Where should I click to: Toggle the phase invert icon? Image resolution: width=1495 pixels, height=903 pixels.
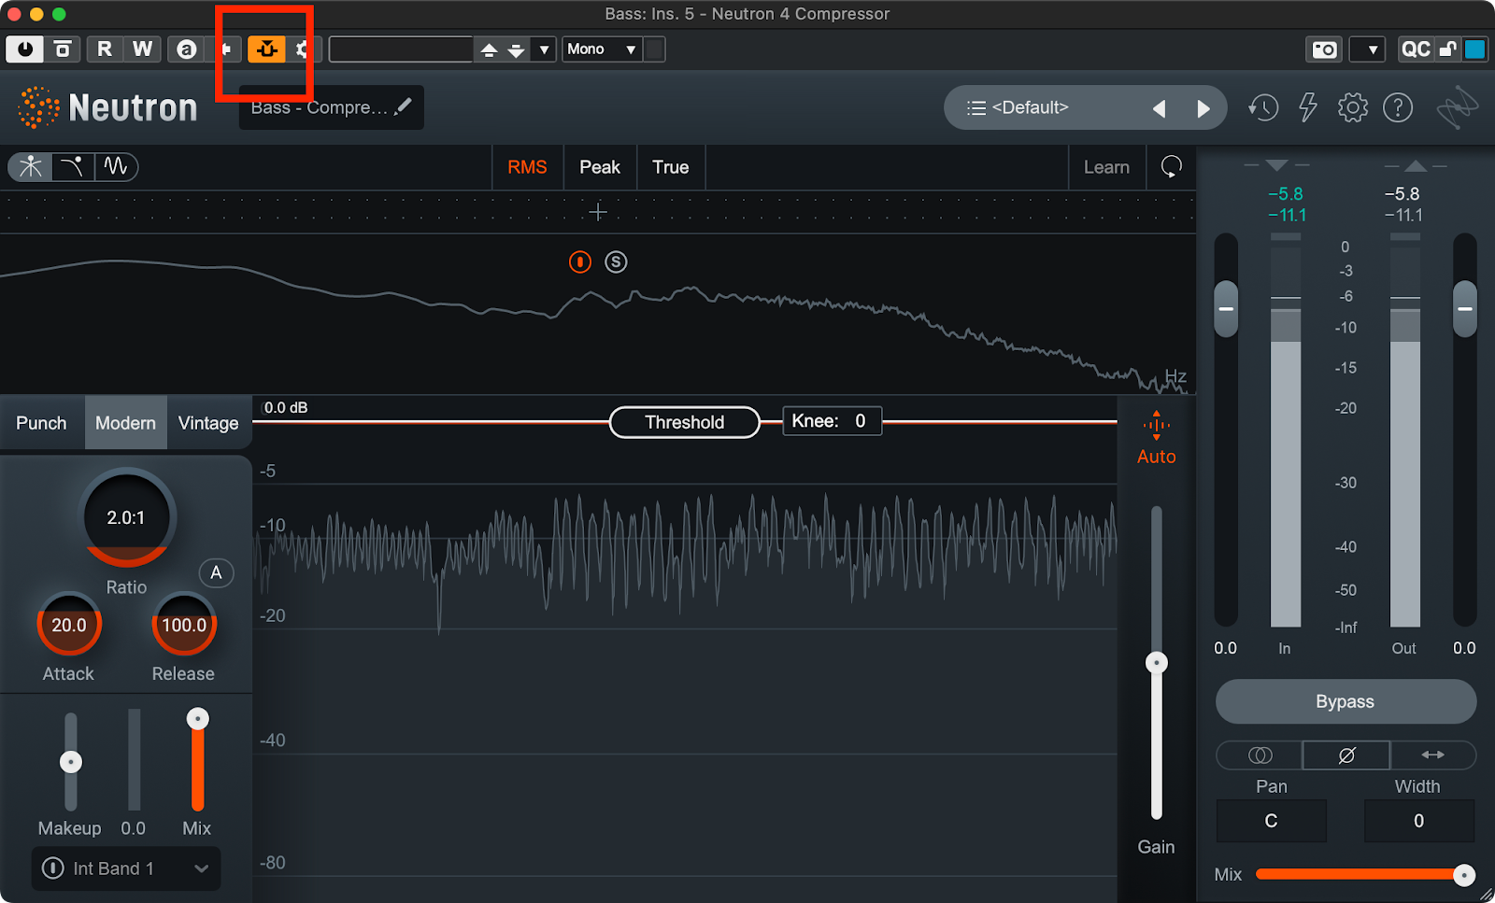pyautogui.click(x=1346, y=755)
